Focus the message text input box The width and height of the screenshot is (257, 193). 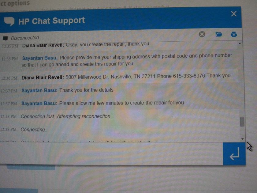(111, 154)
